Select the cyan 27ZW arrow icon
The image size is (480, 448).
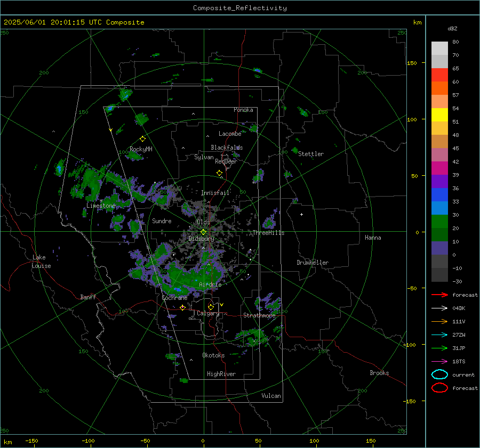439,335
